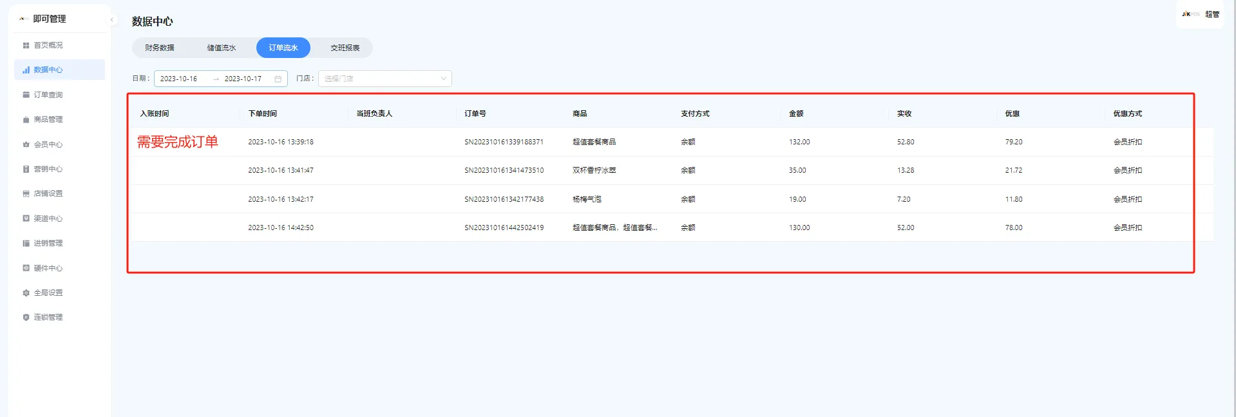Click the product cell 杨梅气泡
This screenshot has width=1236, height=417.
(587, 199)
